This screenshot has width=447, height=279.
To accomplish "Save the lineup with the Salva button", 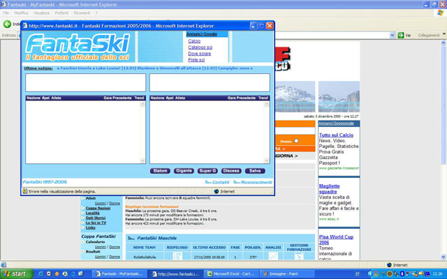I will (255, 170).
